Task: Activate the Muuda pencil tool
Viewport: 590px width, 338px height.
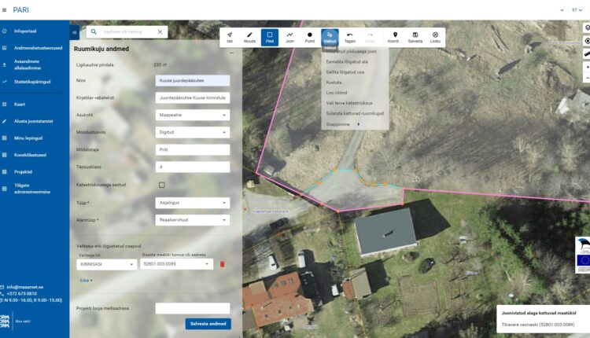Action: point(249,37)
